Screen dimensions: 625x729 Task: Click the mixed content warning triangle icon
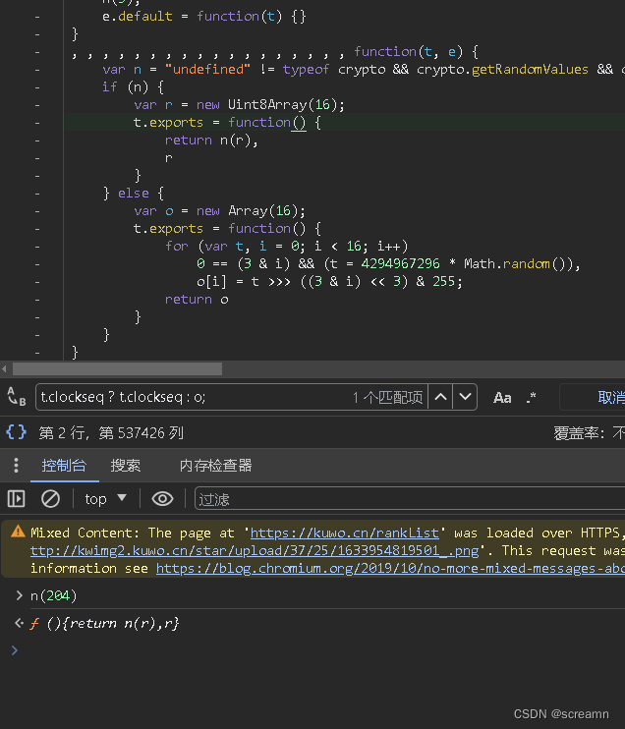pyautogui.click(x=18, y=532)
